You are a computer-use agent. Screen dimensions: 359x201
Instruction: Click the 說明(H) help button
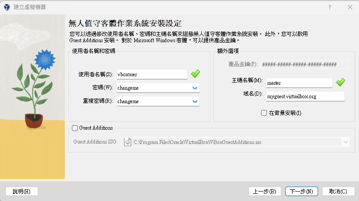(22, 192)
